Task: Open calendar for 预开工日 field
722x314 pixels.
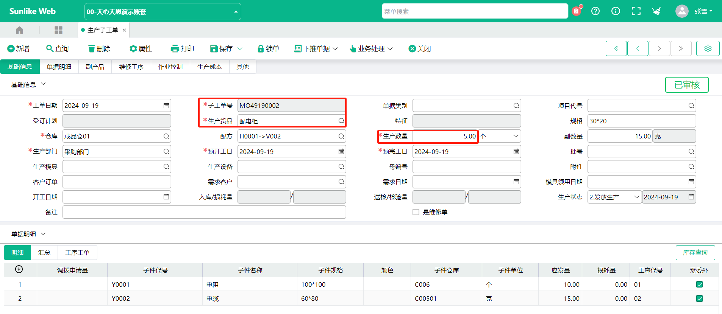Action: point(341,151)
